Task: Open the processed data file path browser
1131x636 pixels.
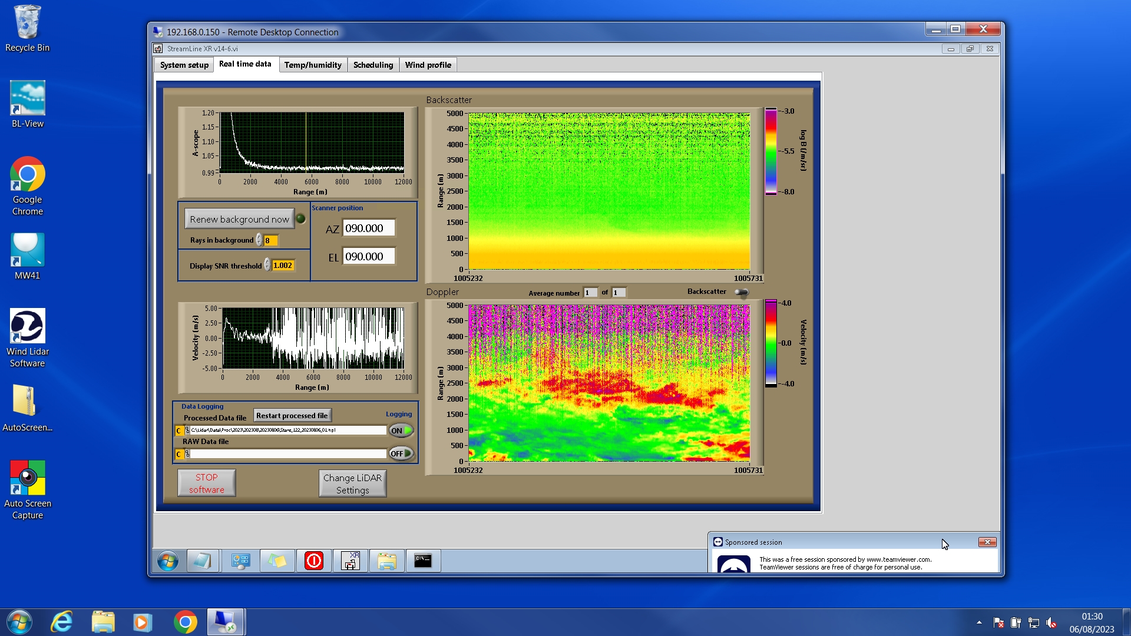Action: click(187, 430)
